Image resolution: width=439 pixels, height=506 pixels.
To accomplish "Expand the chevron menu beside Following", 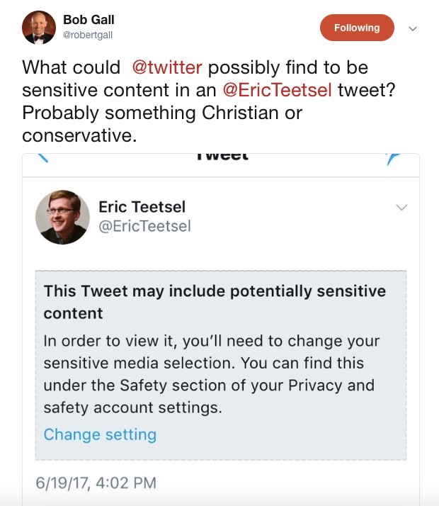I will [414, 28].
